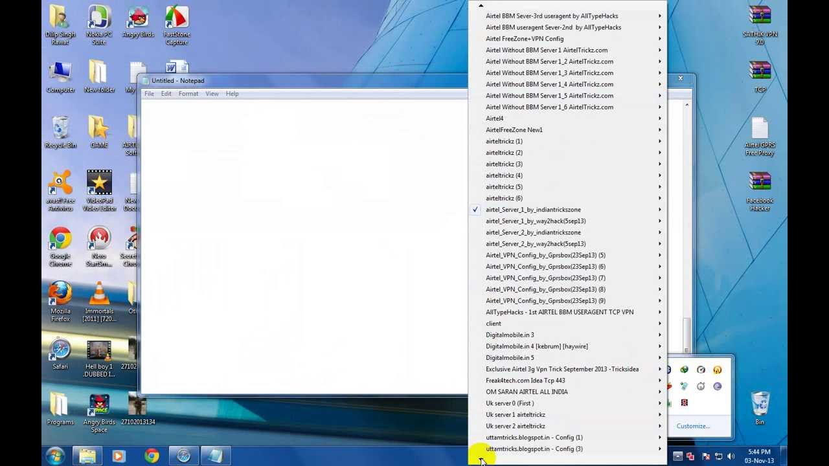The height and width of the screenshot is (466, 829).
Task: Select the Facebook Hacker archive icon
Action: click(760, 191)
